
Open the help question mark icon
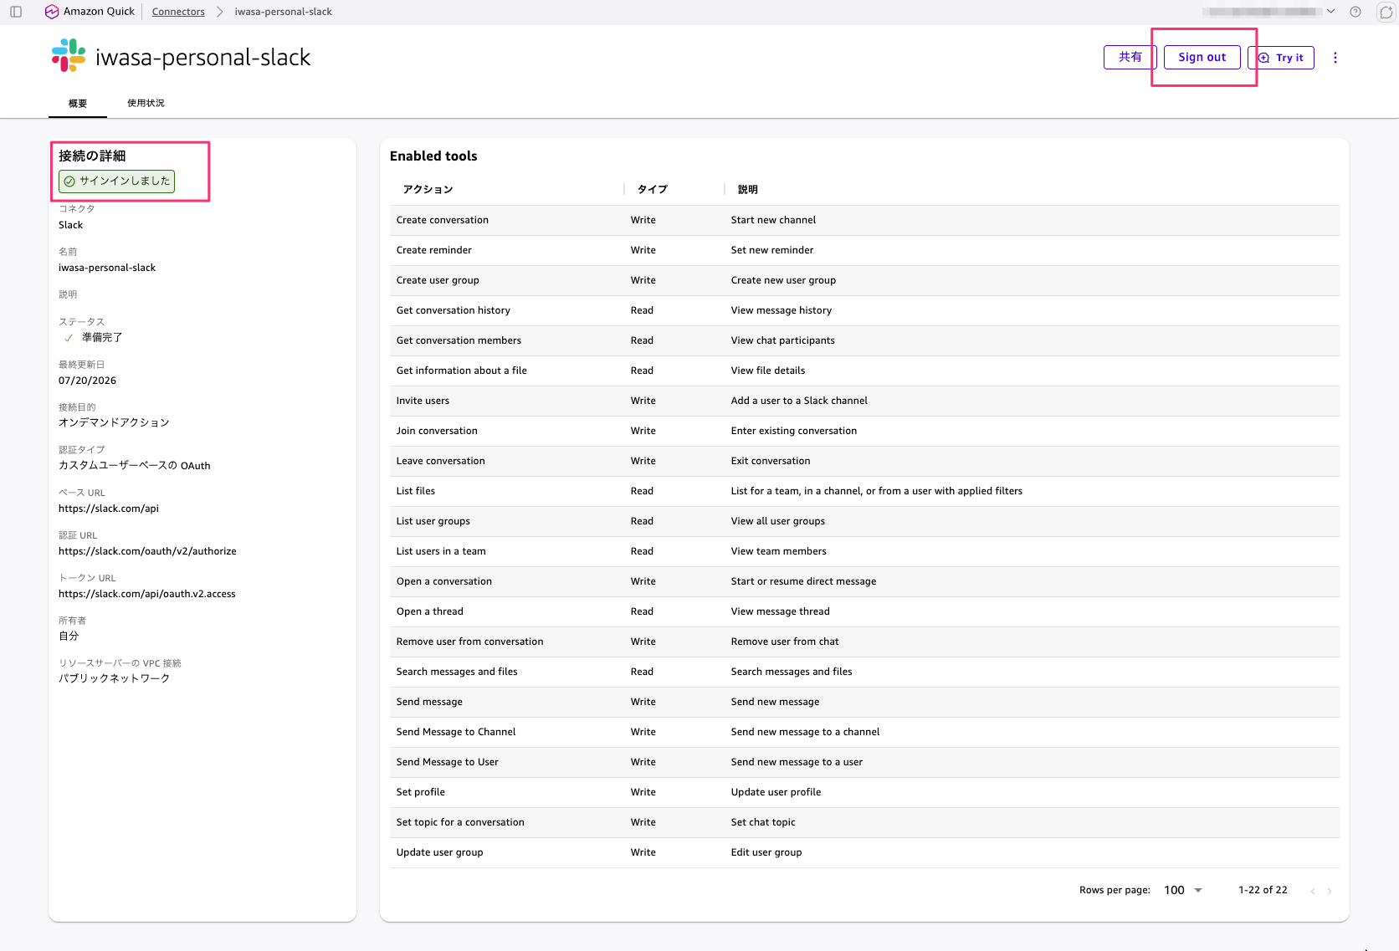point(1355,12)
